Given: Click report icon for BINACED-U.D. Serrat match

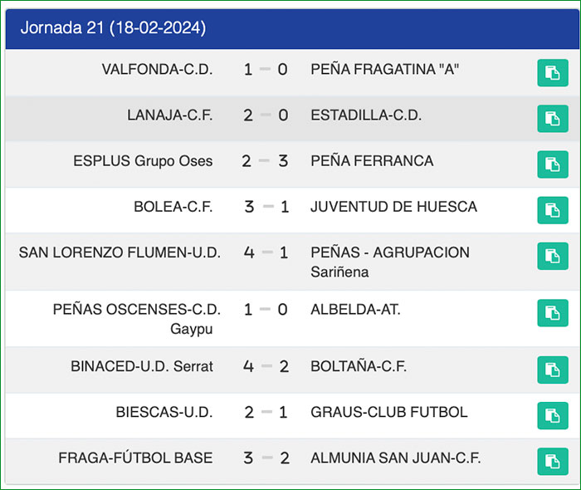Looking at the screenshot, I should coord(552,370).
